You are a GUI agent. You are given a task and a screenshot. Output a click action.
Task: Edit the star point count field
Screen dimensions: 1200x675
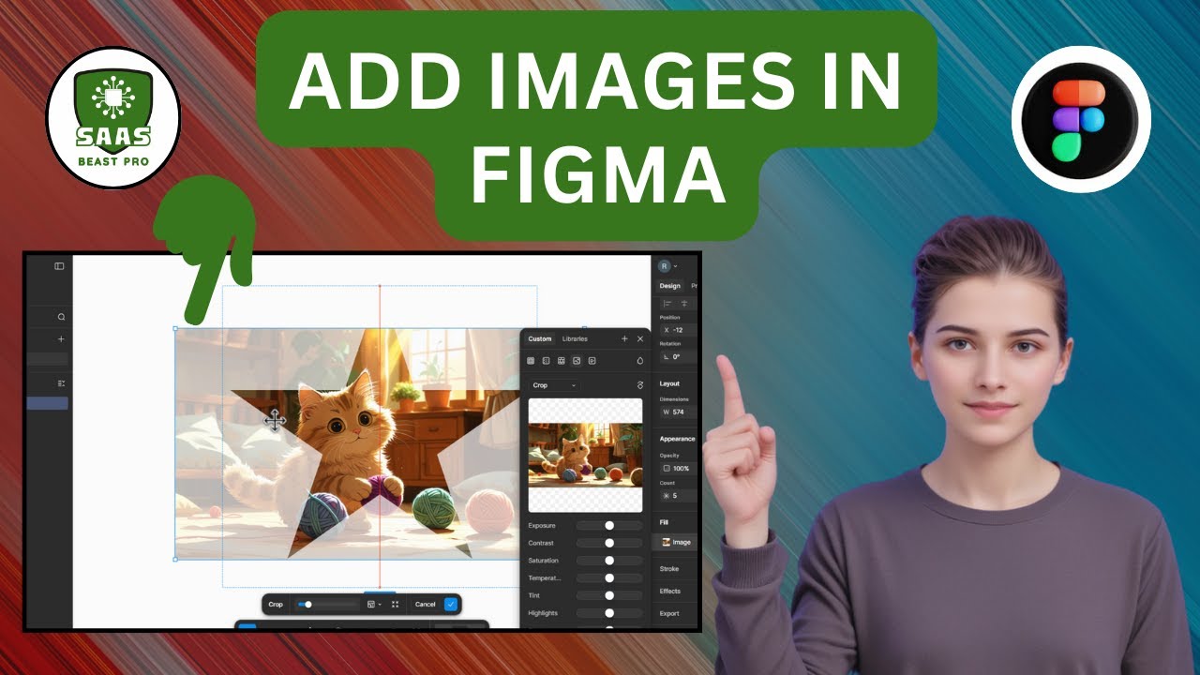point(679,495)
